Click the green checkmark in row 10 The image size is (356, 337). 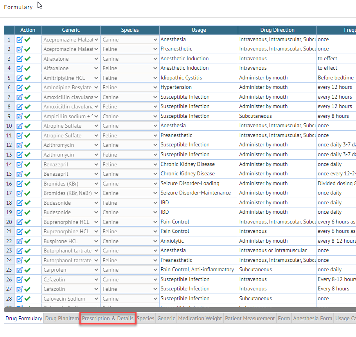(x=27, y=126)
